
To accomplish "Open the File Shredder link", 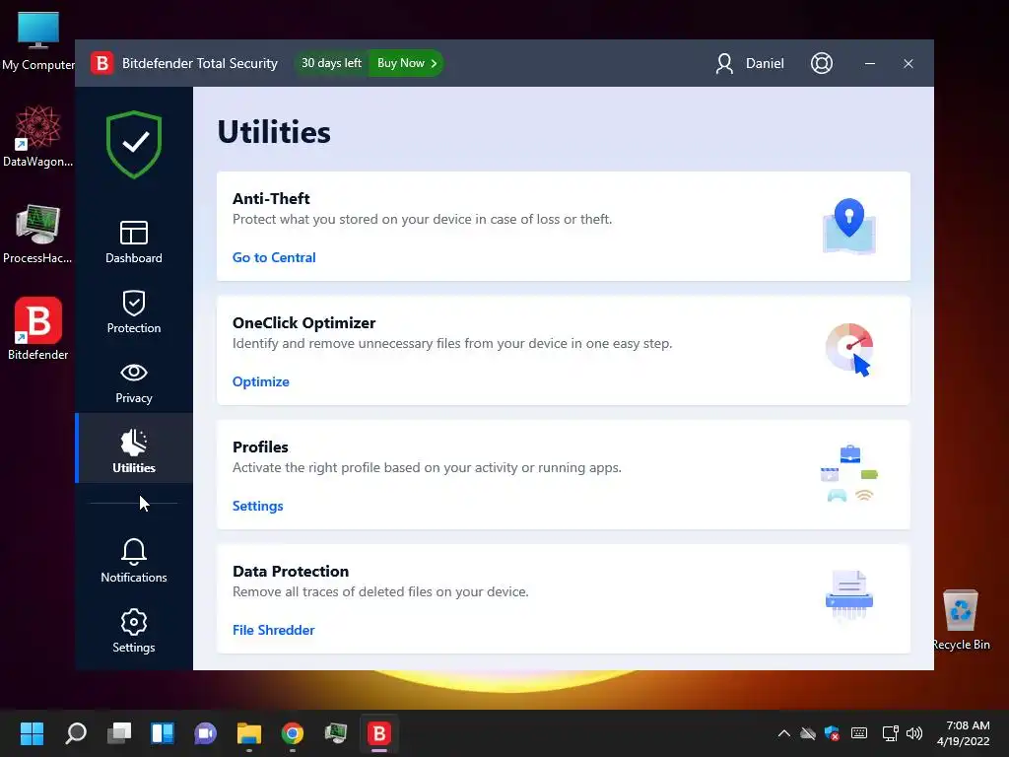I will tap(274, 630).
